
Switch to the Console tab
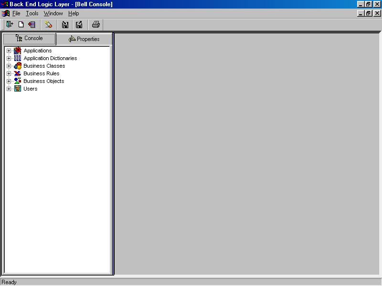tap(30, 39)
